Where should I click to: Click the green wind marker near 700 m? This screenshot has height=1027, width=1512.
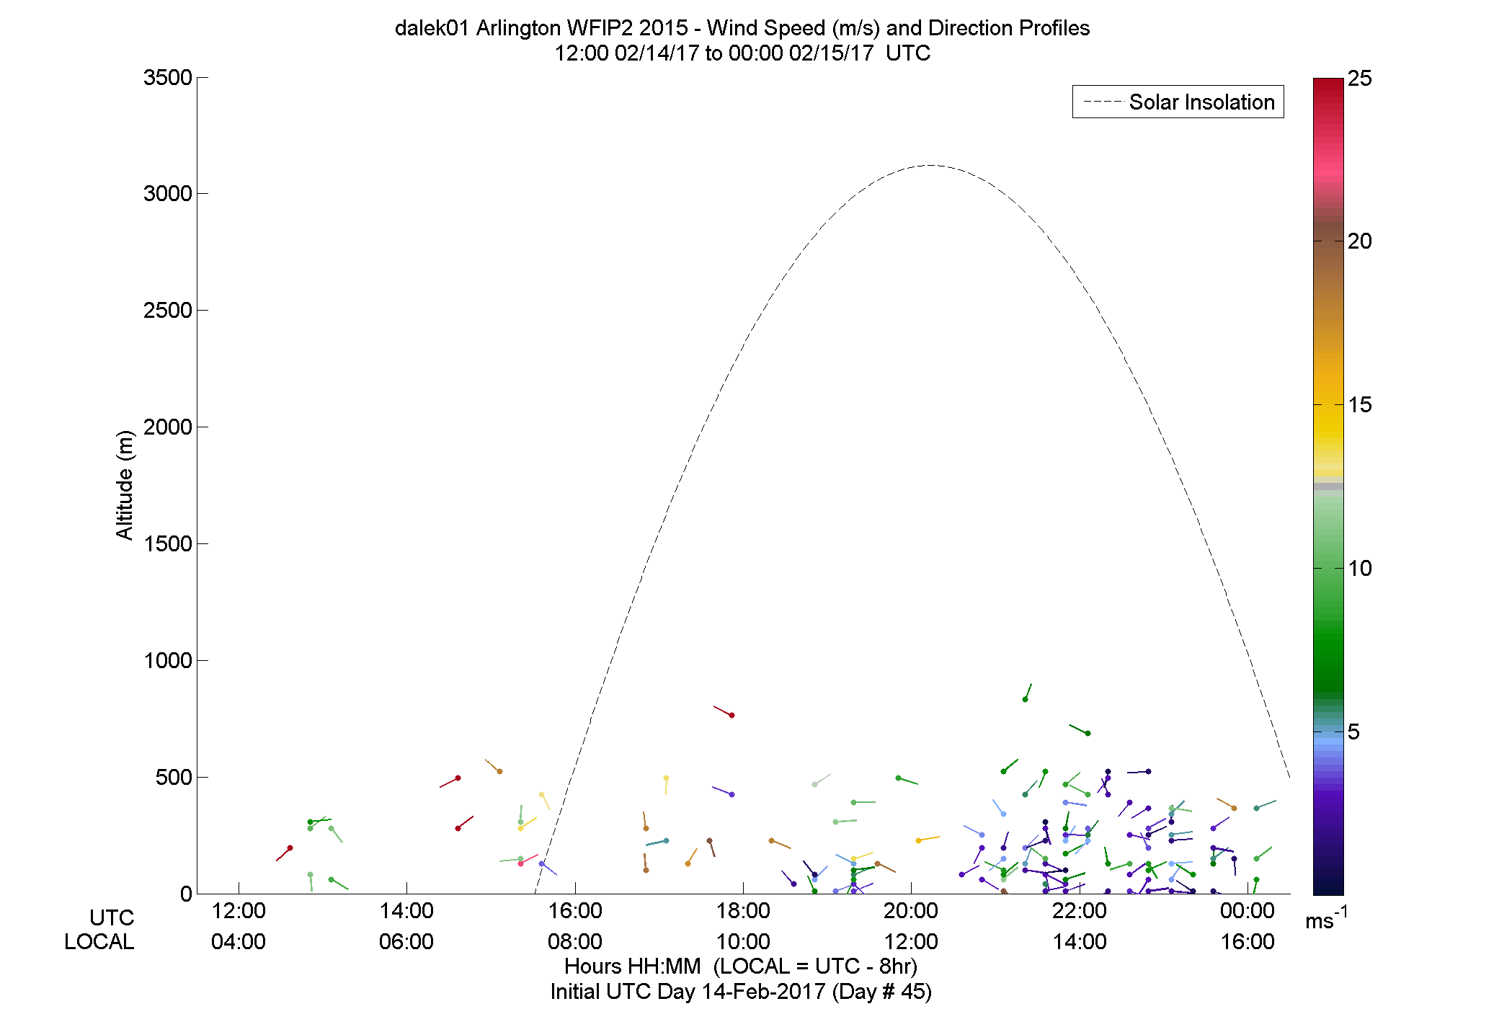1088,733
